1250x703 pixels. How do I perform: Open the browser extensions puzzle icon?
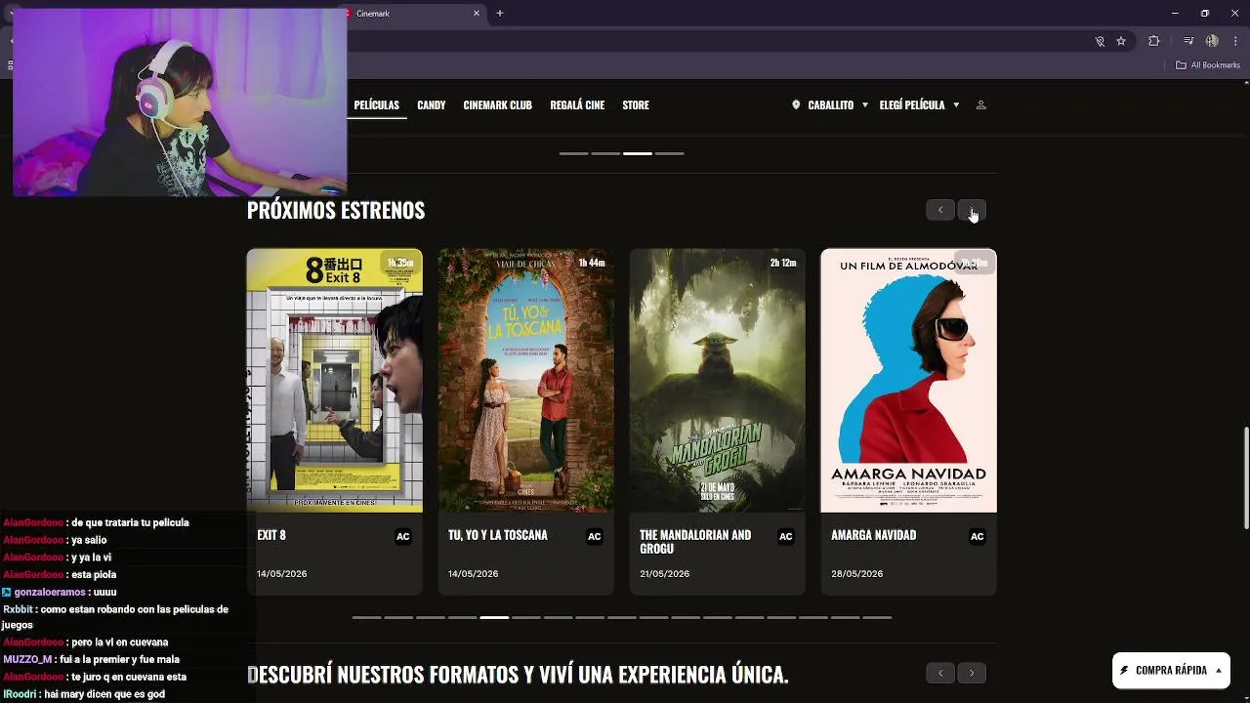pos(1154,41)
